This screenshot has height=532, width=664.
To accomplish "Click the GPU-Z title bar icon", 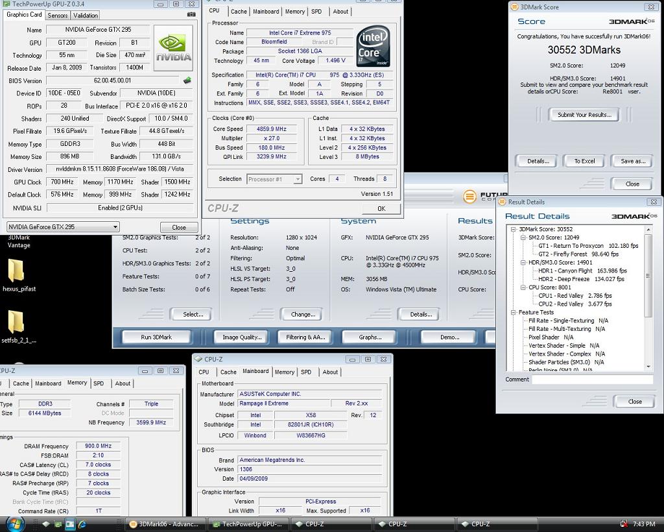I will 6,4.
